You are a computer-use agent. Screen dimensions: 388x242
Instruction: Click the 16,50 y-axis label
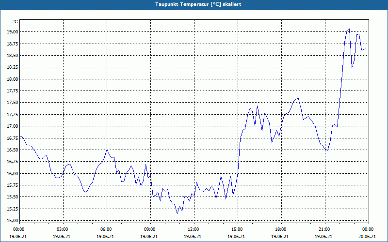point(13,150)
